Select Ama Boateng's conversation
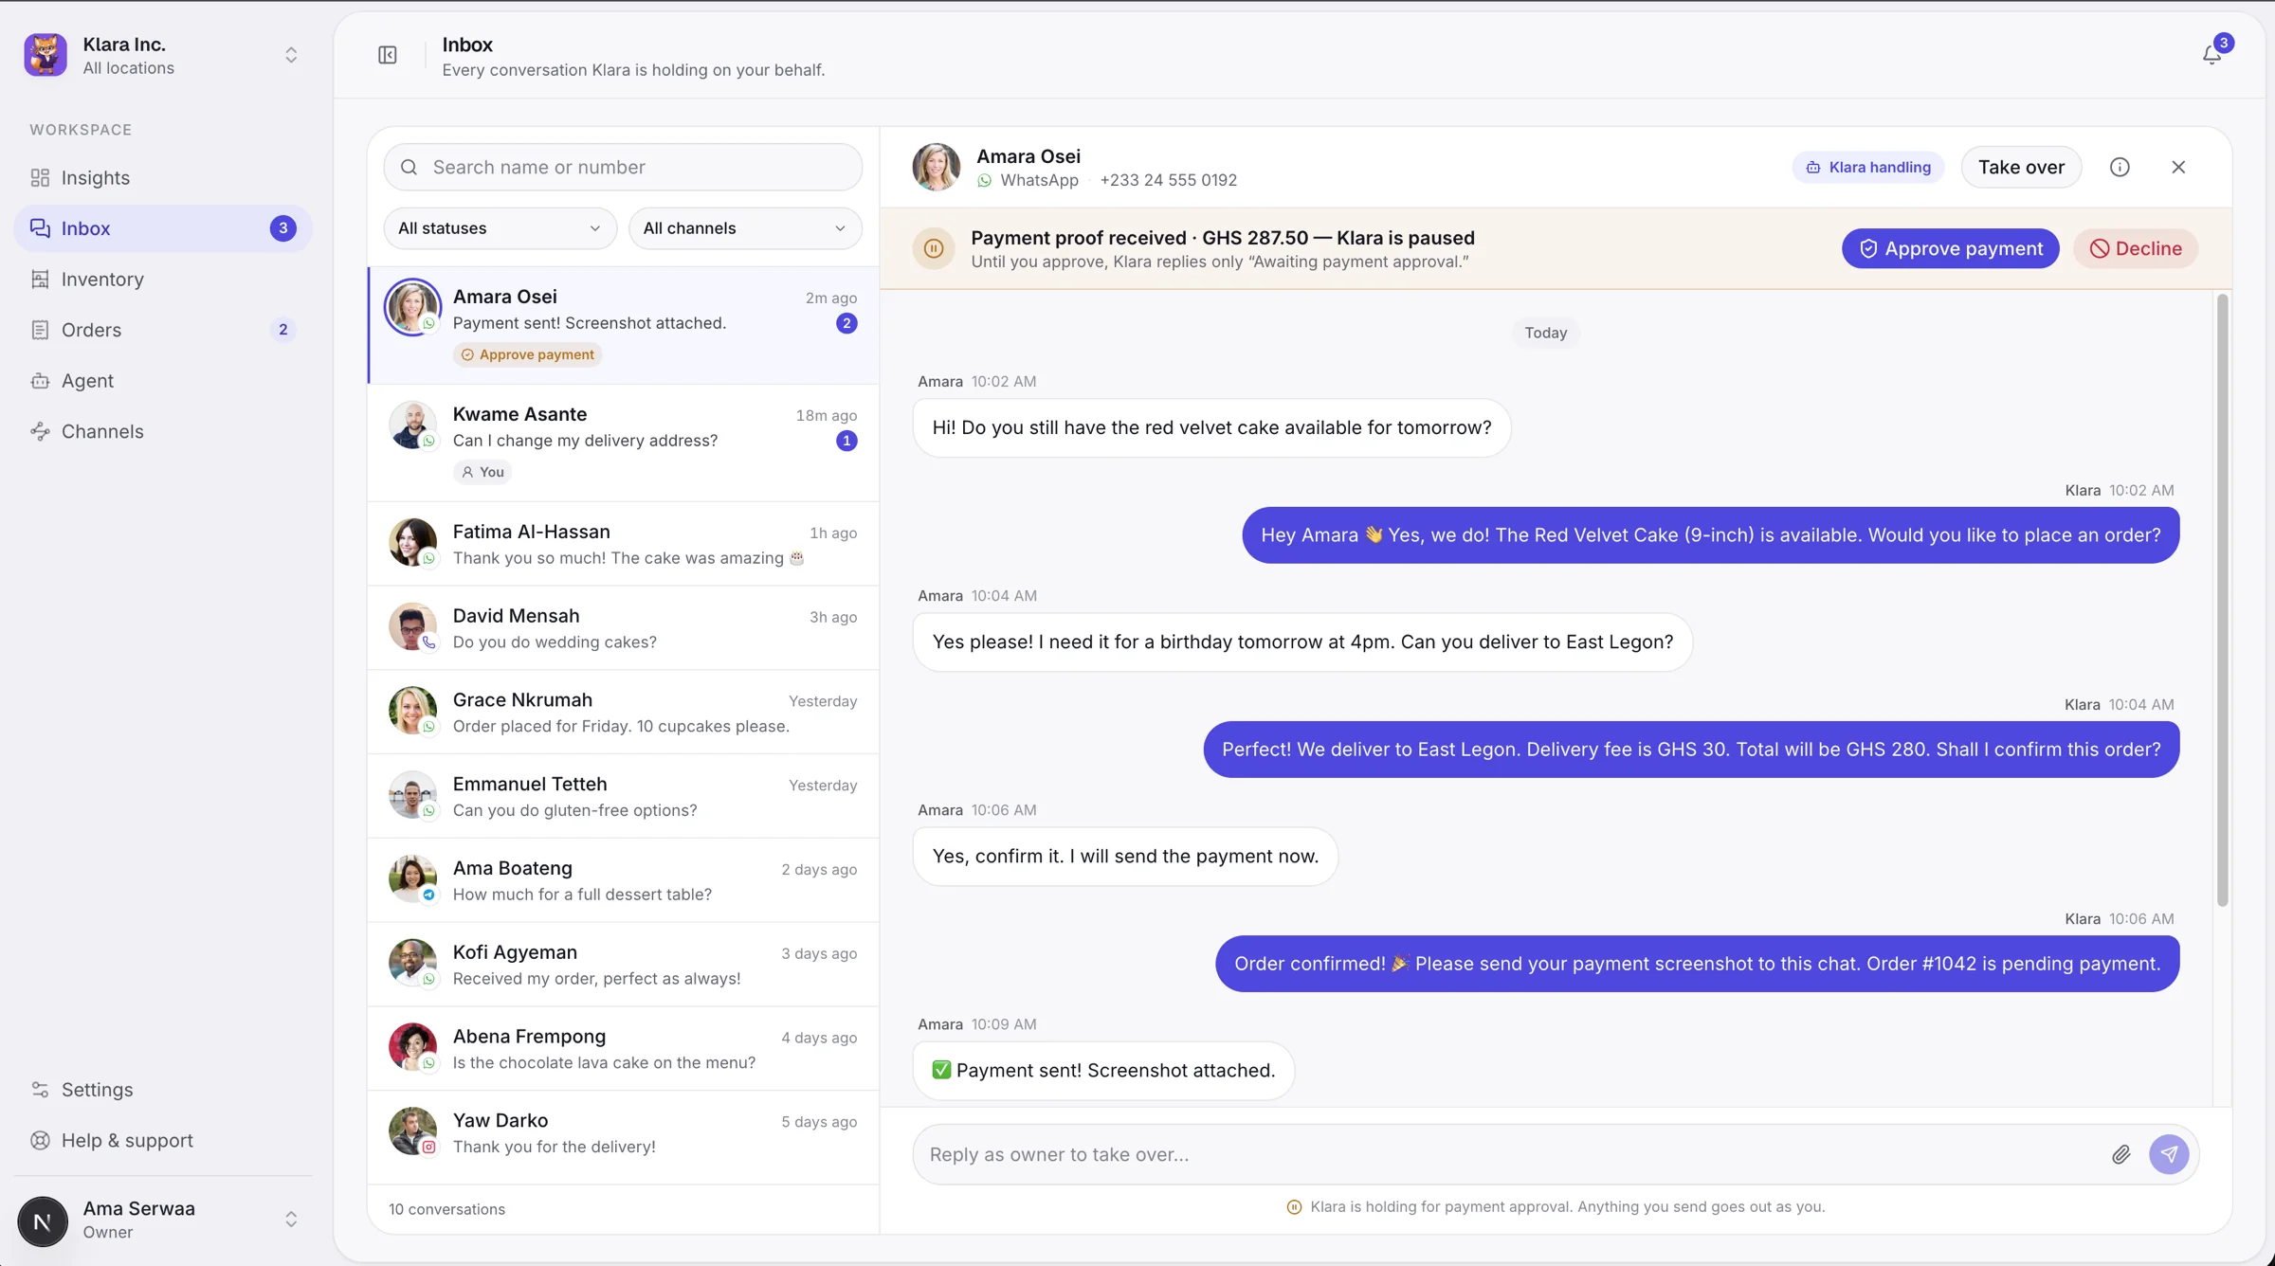This screenshot has height=1266, width=2275. point(623,880)
